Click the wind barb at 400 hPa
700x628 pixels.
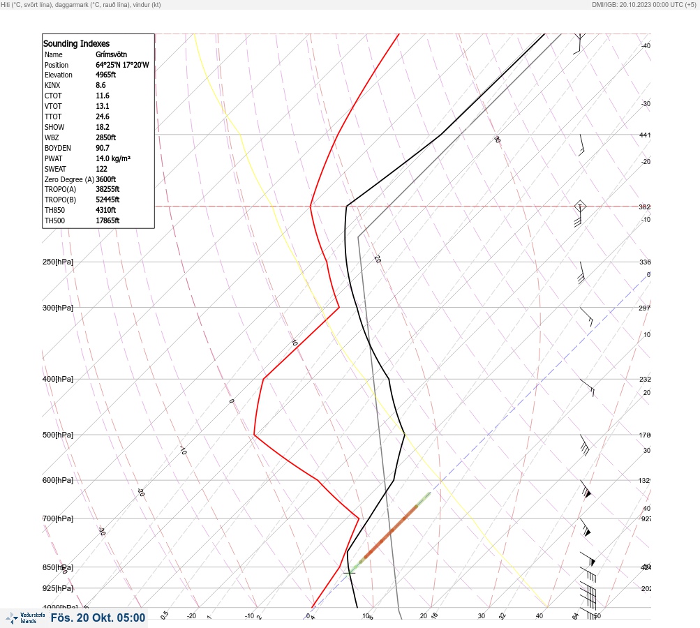coord(587,388)
